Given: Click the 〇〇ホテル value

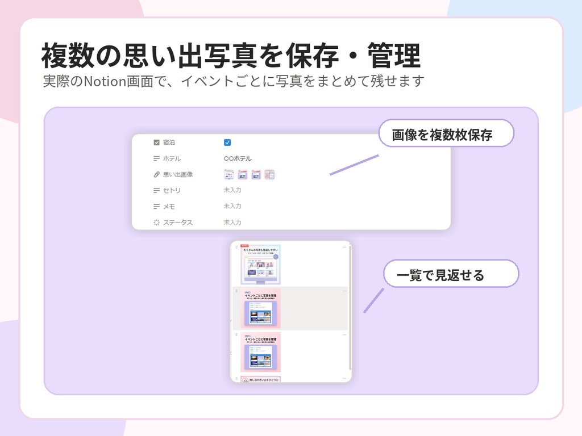Looking at the screenshot, I should pyautogui.click(x=238, y=159).
